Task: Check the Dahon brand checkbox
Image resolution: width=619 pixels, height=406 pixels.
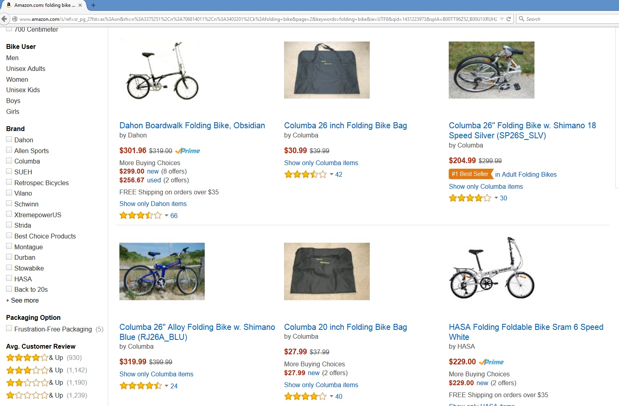Action: (x=9, y=139)
